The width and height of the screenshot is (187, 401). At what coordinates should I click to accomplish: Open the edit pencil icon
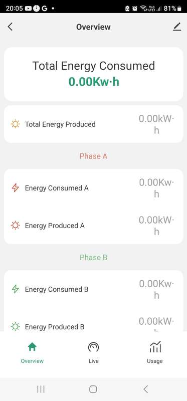[177, 27]
